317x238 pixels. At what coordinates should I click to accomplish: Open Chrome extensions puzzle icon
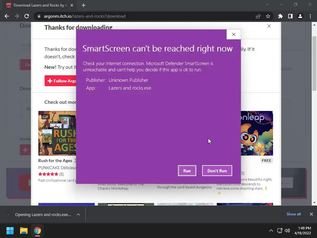280,16
